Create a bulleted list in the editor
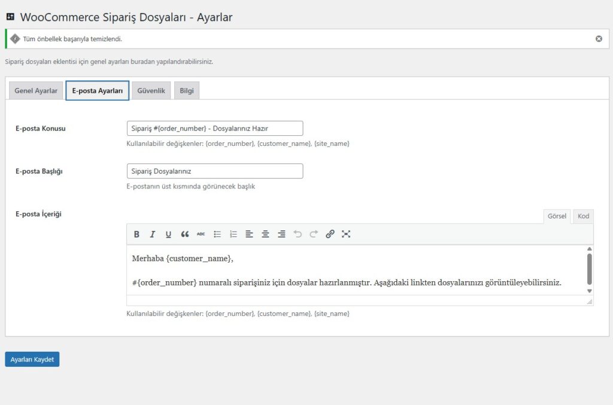Screen dimensions: 613x405 217,234
